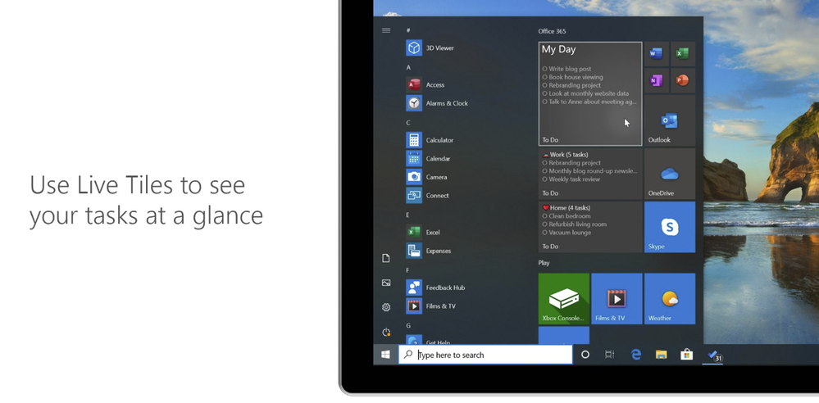Click the Windows Start button
The image size is (819, 403).
(x=385, y=355)
